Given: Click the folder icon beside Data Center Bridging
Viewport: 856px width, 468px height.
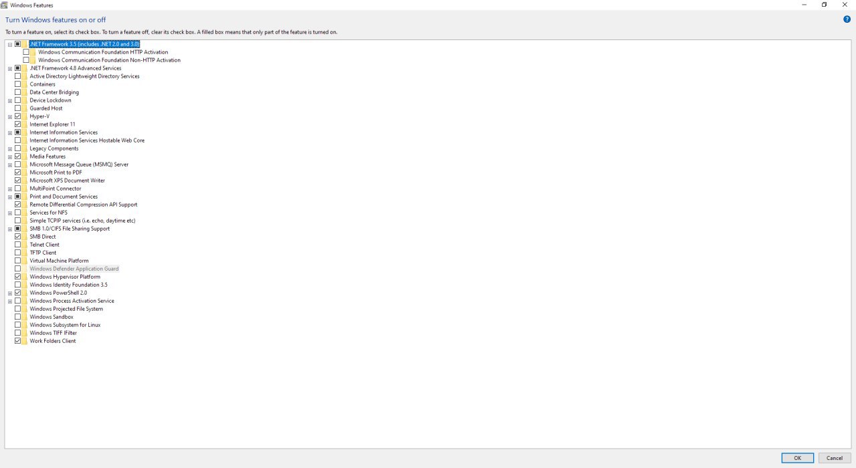Looking at the screenshot, I should pos(25,92).
